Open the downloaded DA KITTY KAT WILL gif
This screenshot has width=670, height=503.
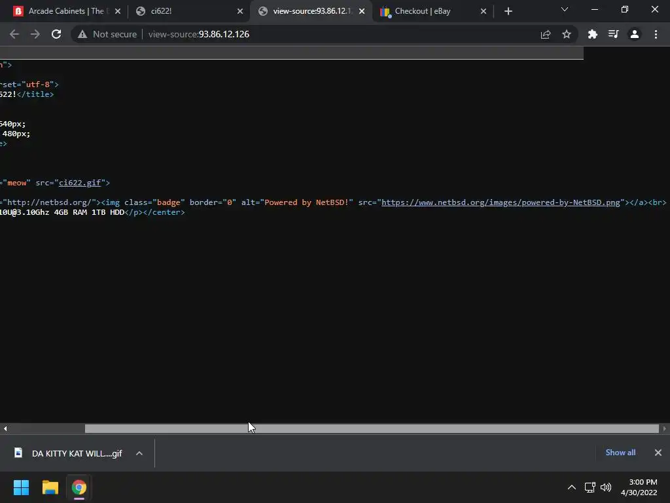[x=69, y=453]
